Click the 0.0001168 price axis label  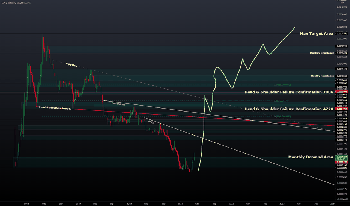(342, 165)
